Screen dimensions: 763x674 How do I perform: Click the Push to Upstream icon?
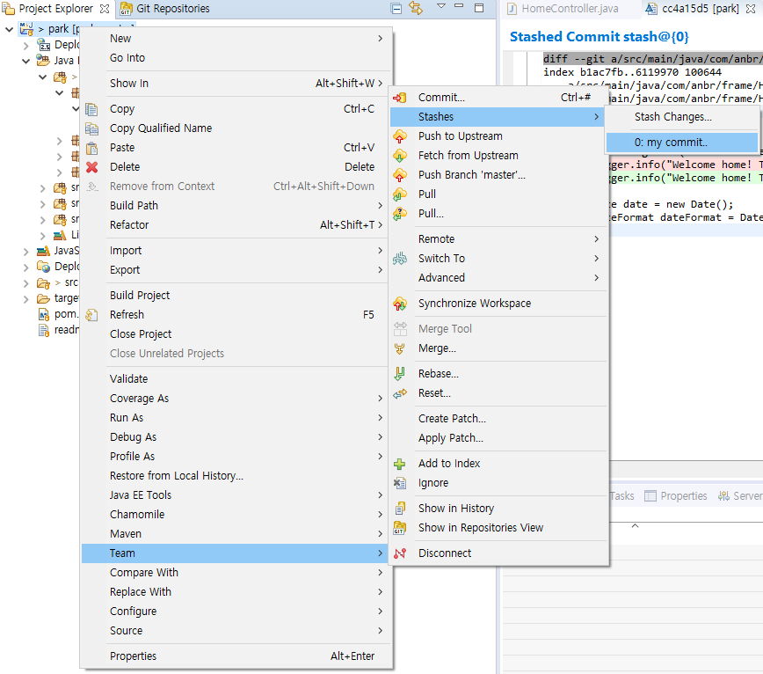pyautogui.click(x=400, y=136)
